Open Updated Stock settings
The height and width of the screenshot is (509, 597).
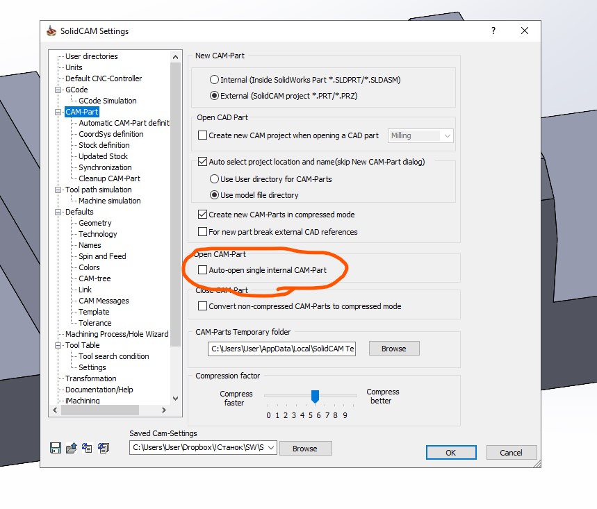pos(103,156)
